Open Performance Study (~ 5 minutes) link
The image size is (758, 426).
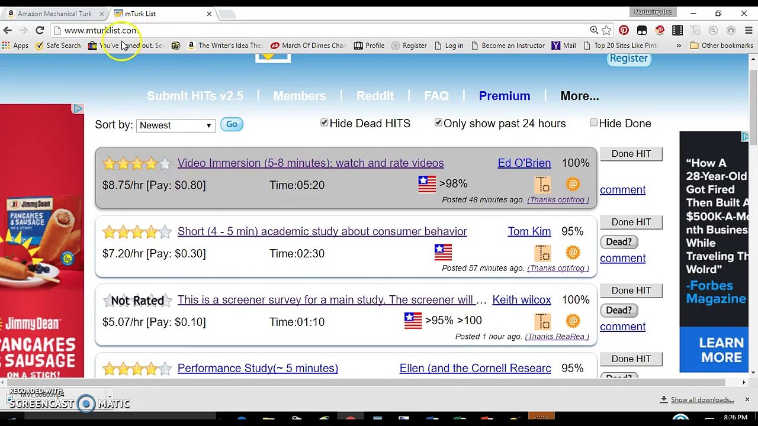click(x=258, y=368)
